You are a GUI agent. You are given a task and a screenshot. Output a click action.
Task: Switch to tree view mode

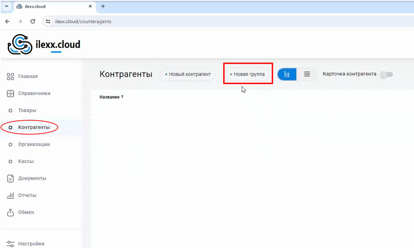(x=287, y=74)
